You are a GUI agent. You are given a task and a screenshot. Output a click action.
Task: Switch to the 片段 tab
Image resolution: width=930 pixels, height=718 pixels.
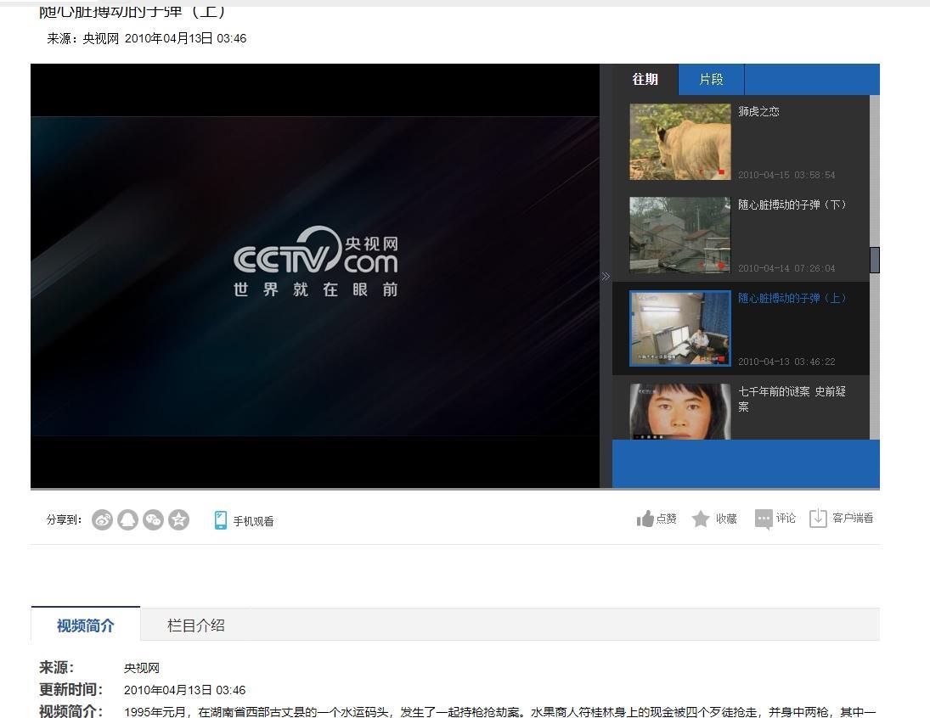click(711, 80)
